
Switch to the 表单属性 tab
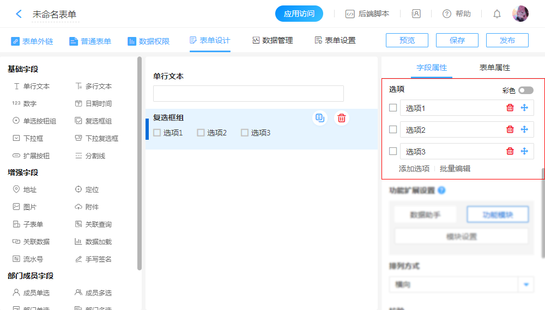(495, 68)
